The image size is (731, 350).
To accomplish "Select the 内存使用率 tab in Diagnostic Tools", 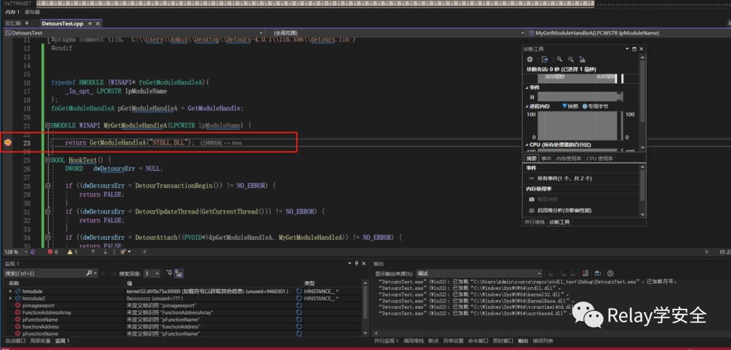I will click(x=569, y=159).
